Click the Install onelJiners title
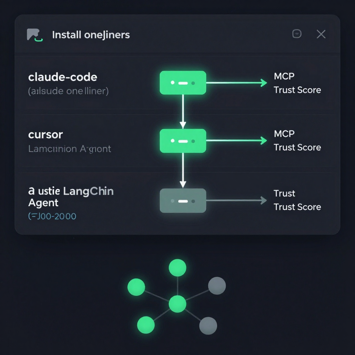The height and width of the screenshot is (355, 355). tap(91, 35)
